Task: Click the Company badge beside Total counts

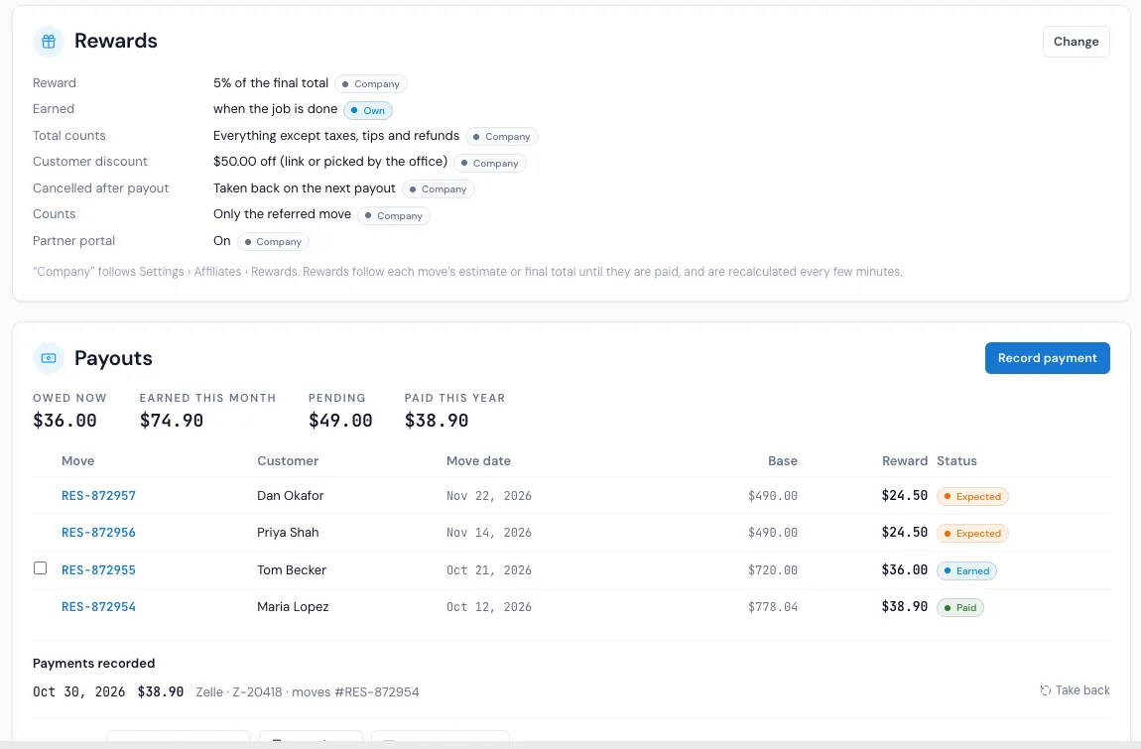Action: [501, 137]
